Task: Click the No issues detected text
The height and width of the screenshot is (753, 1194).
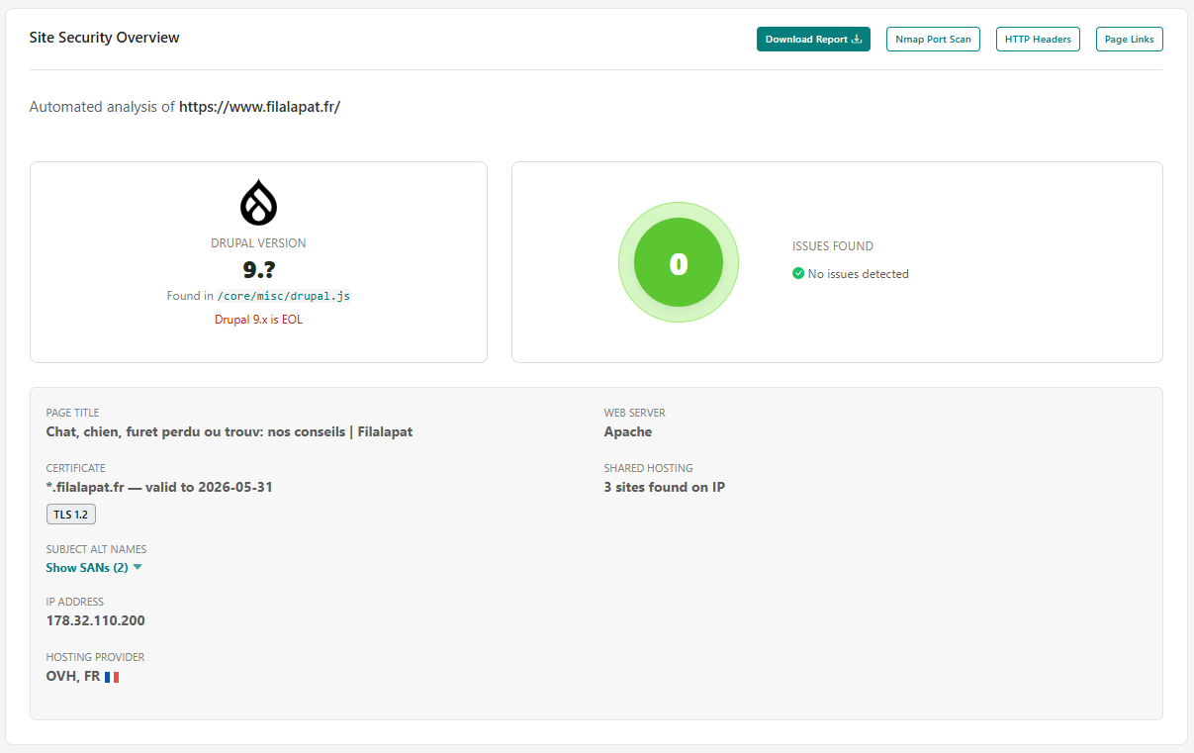Action: pyautogui.click(x=859, y=274)
